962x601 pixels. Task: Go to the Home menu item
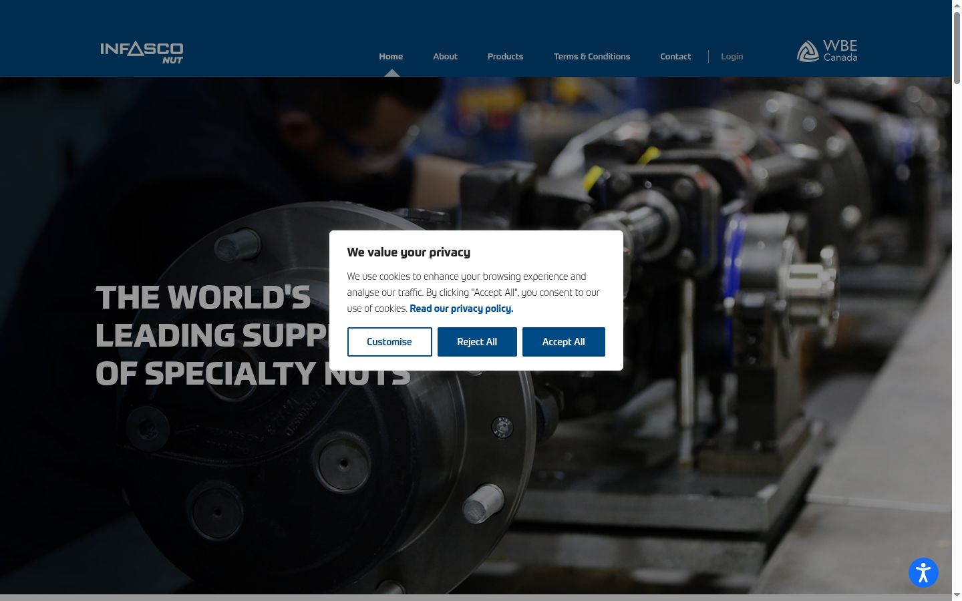click(x=391, y=56)
